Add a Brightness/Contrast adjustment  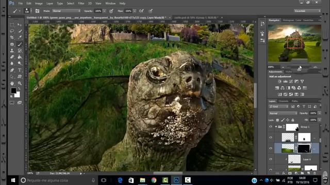click(x=279, y=81)
